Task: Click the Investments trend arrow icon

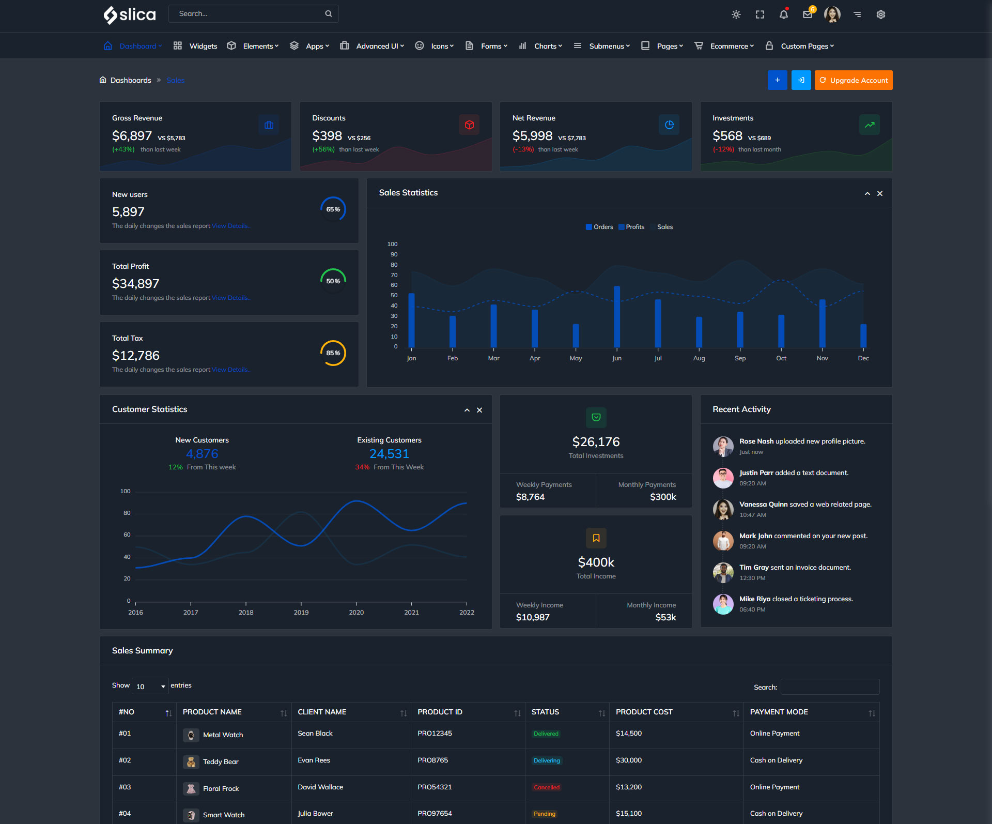Action: click(870, 125)
